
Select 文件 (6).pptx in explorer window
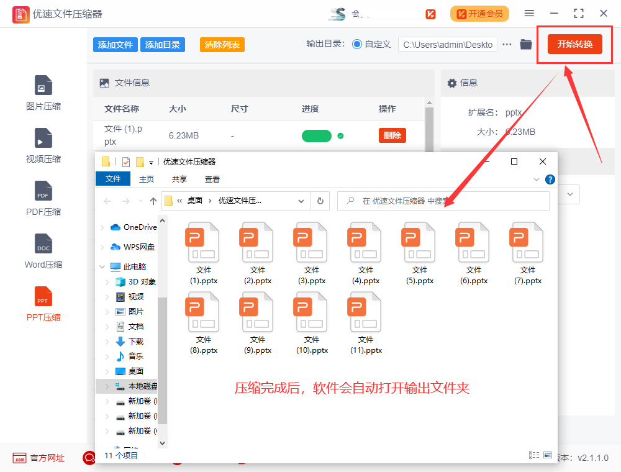click(474, 253)
